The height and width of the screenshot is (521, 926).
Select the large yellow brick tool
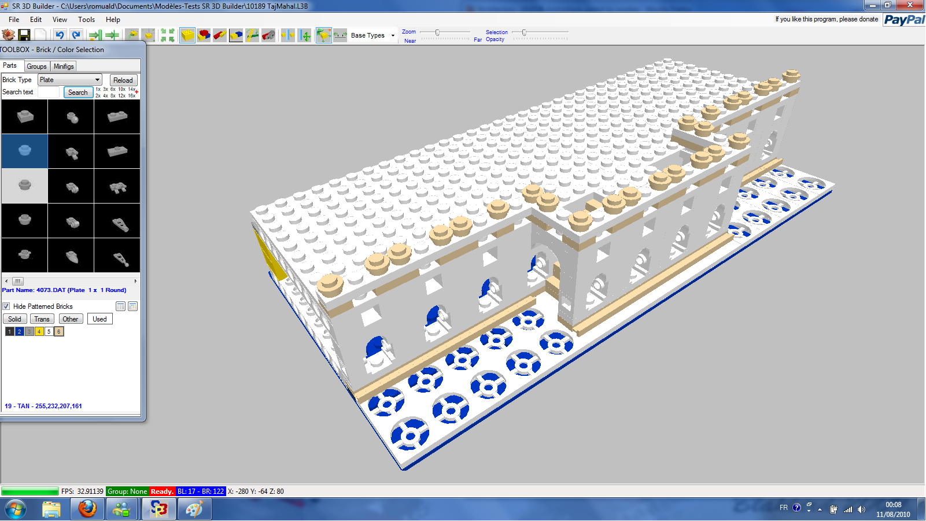[187, 35]
